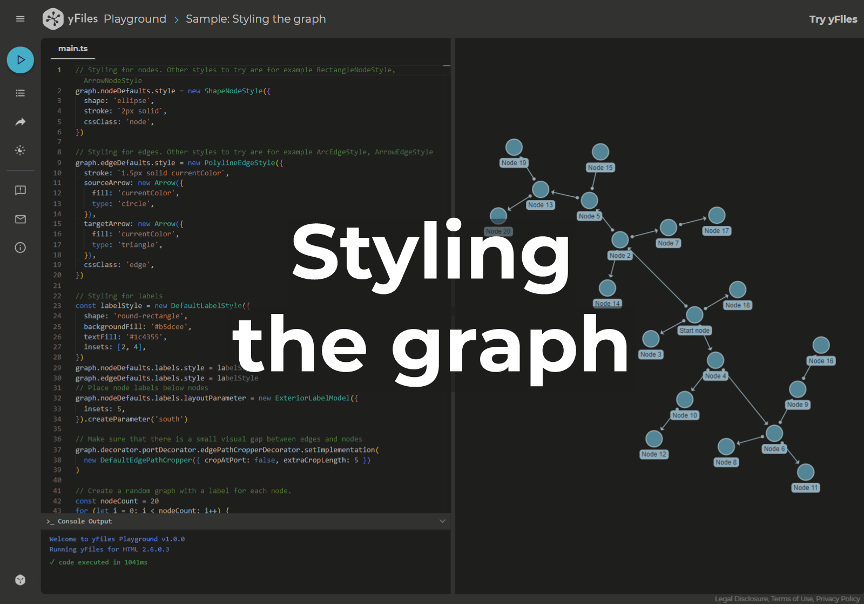864x604 pixels.
Task: Select the Start node in the graph
Action: [694, 314]
